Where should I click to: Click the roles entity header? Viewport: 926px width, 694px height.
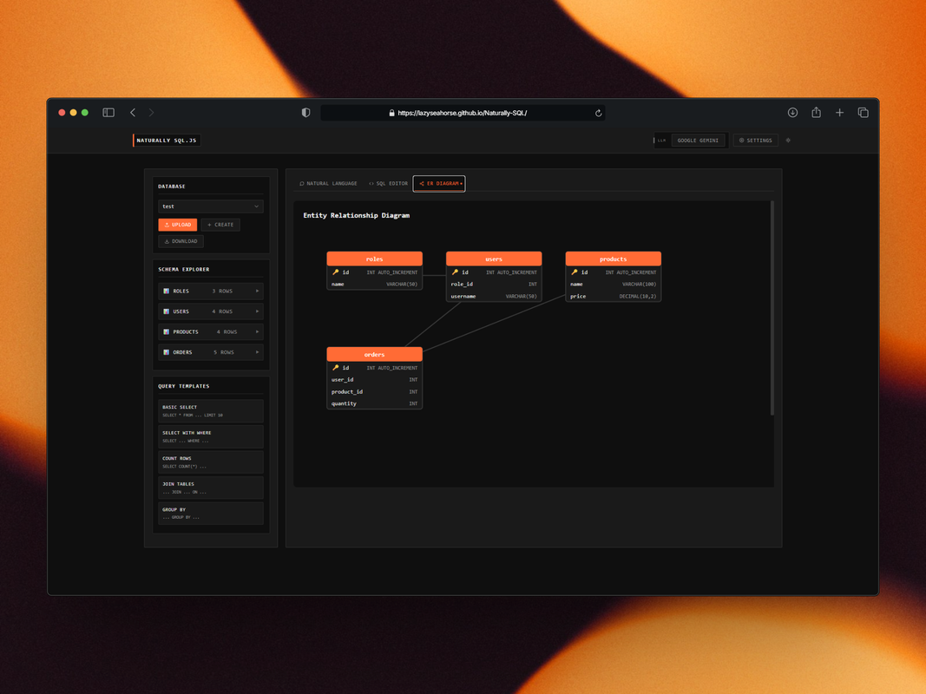click(x=374, y=259)
